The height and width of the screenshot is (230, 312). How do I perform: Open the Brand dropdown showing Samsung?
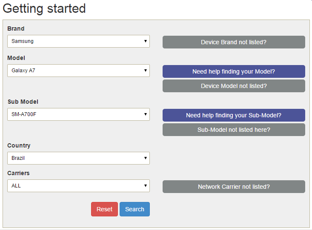coord(78,41)
